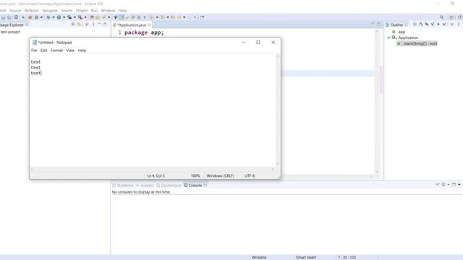Open Notepad View menu

coord(70,51)
